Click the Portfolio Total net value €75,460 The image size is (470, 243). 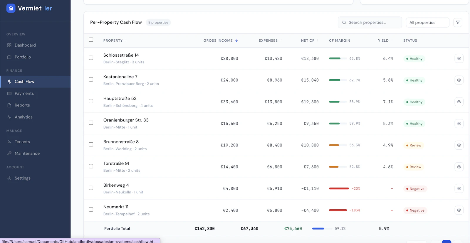[x=293, y=229]
